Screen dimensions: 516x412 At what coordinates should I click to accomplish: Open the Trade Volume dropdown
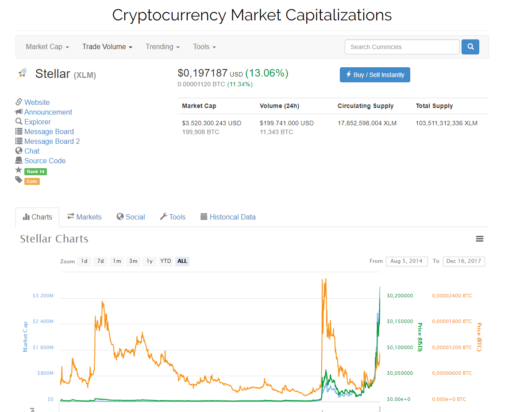pyautogui.click(x=107, y=47)
